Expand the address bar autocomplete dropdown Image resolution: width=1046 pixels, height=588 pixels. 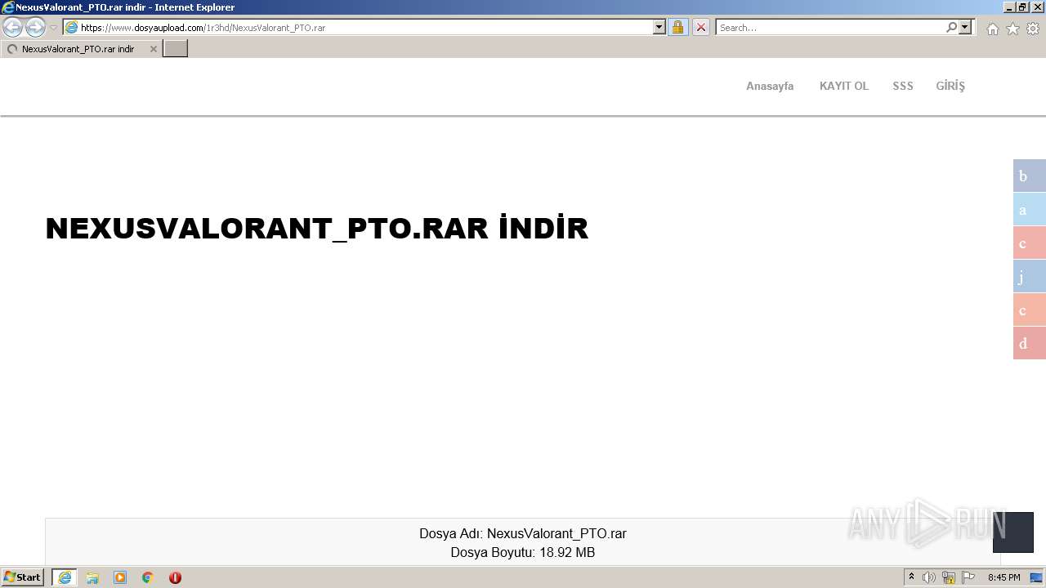pyautogui.click(x=659, y=28)
